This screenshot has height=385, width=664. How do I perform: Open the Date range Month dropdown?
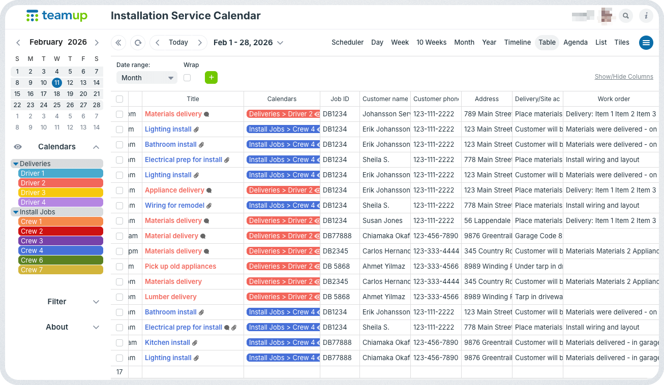pyautogui.click(x=146, y=78)
